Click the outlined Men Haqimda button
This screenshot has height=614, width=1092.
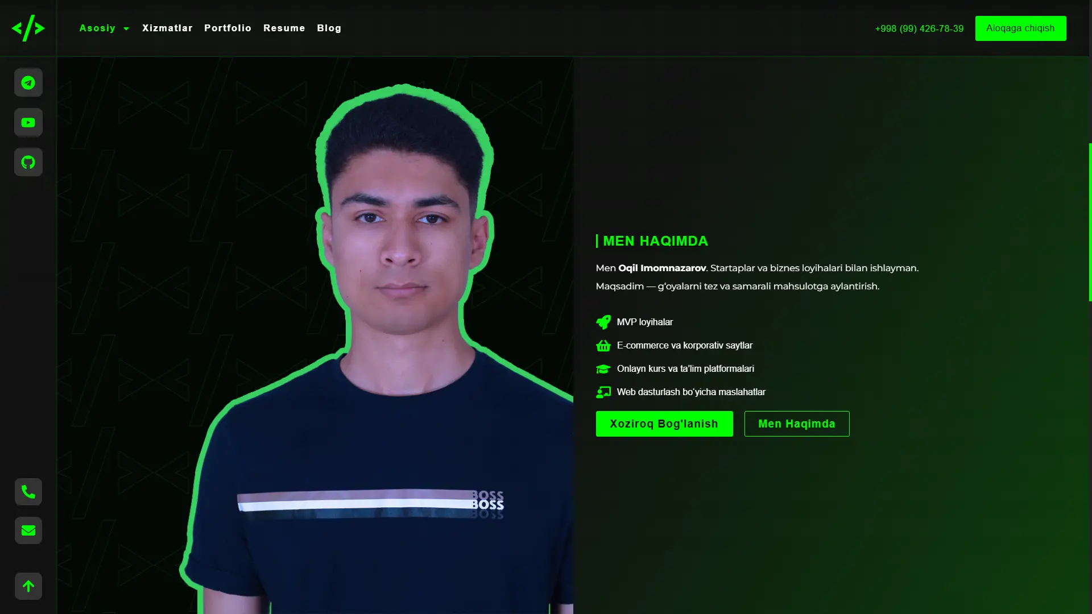click(x=796, y=424)
